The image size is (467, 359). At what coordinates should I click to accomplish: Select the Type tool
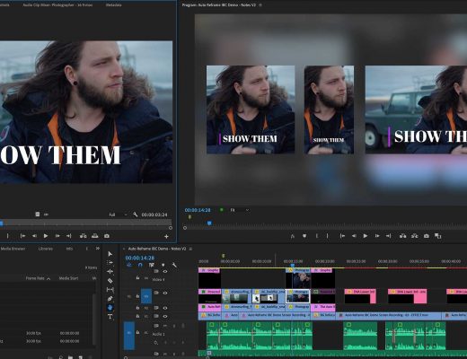tap(110, 317)
